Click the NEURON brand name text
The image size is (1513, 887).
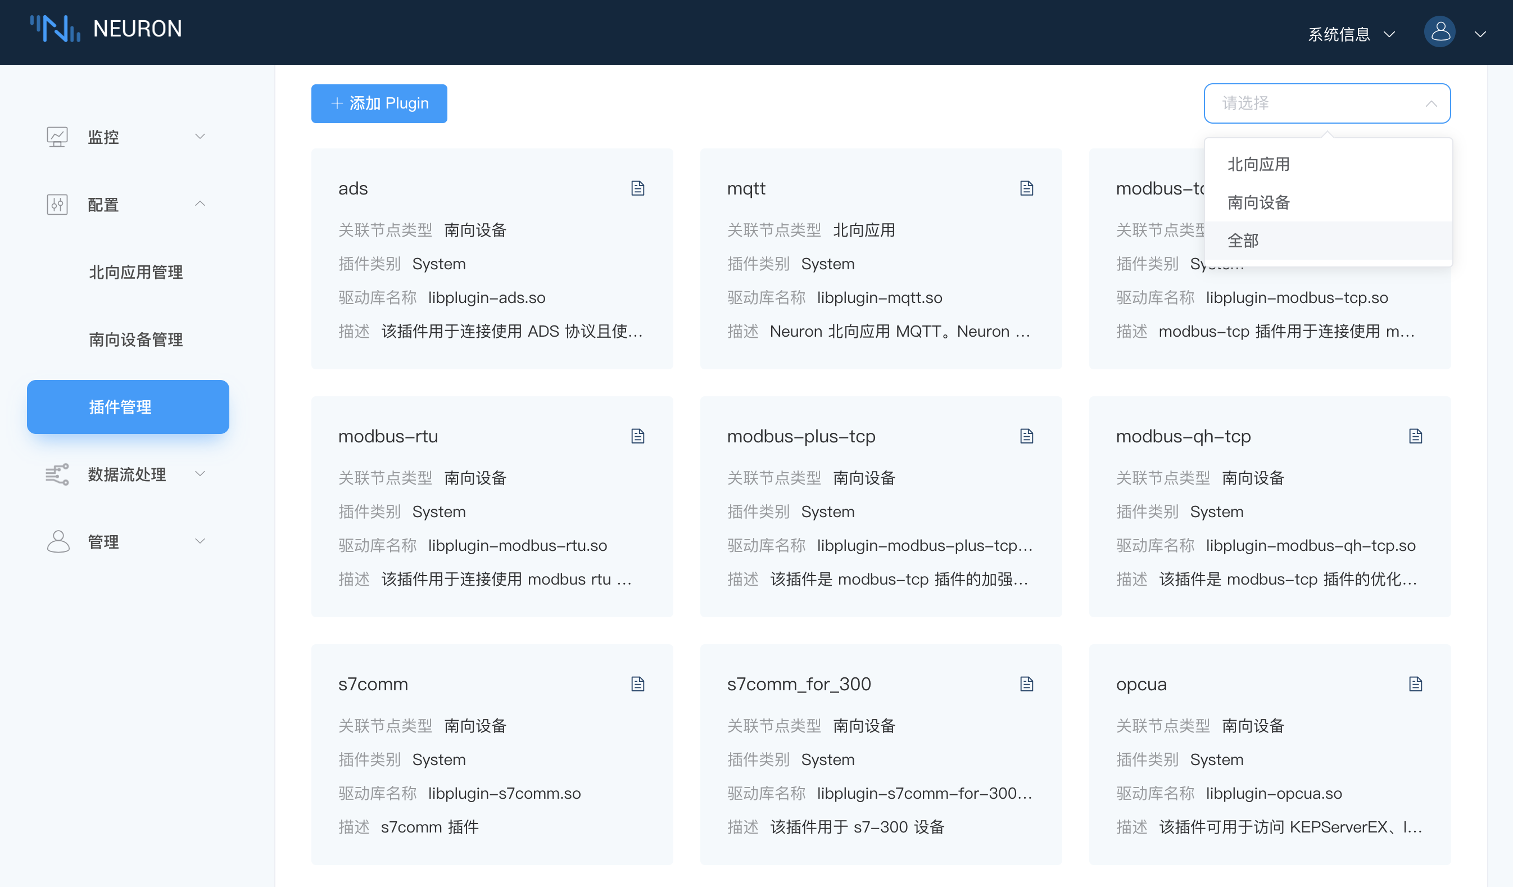click(138, 29)
